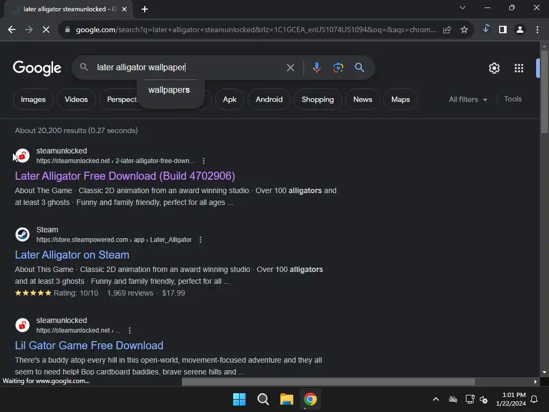Close the later alligator steamunlocked tab
The width and height of the screenshot is (549, 412).
tap(124, 9)
